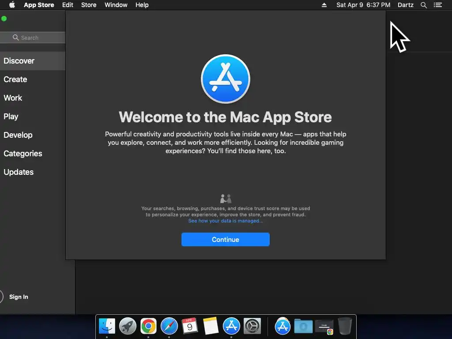Image resolution: width=452 pixels, height=339 pixels.
Task: Restore the minimized Chrome window in the Dock
Action: pos(324,327)
